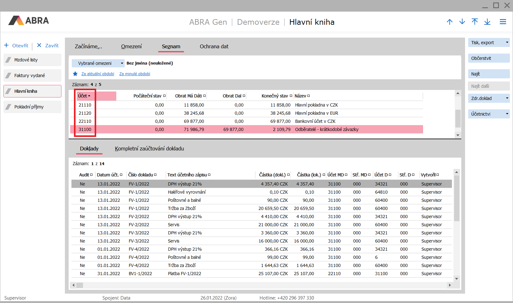Click the blue star favorites icon
The height and width of the screenshot is (303, 513).
[x=75, y=74]
